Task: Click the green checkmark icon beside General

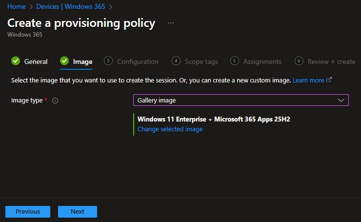Action: click(16, 61)
